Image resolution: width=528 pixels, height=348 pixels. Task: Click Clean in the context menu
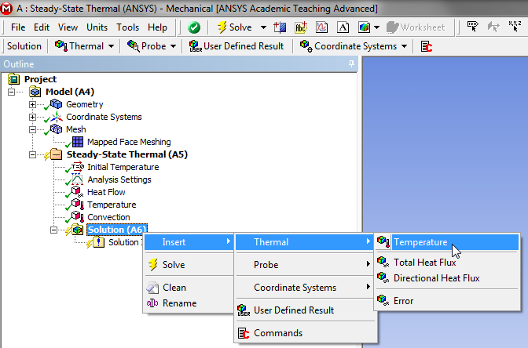[x=189, y=288]
